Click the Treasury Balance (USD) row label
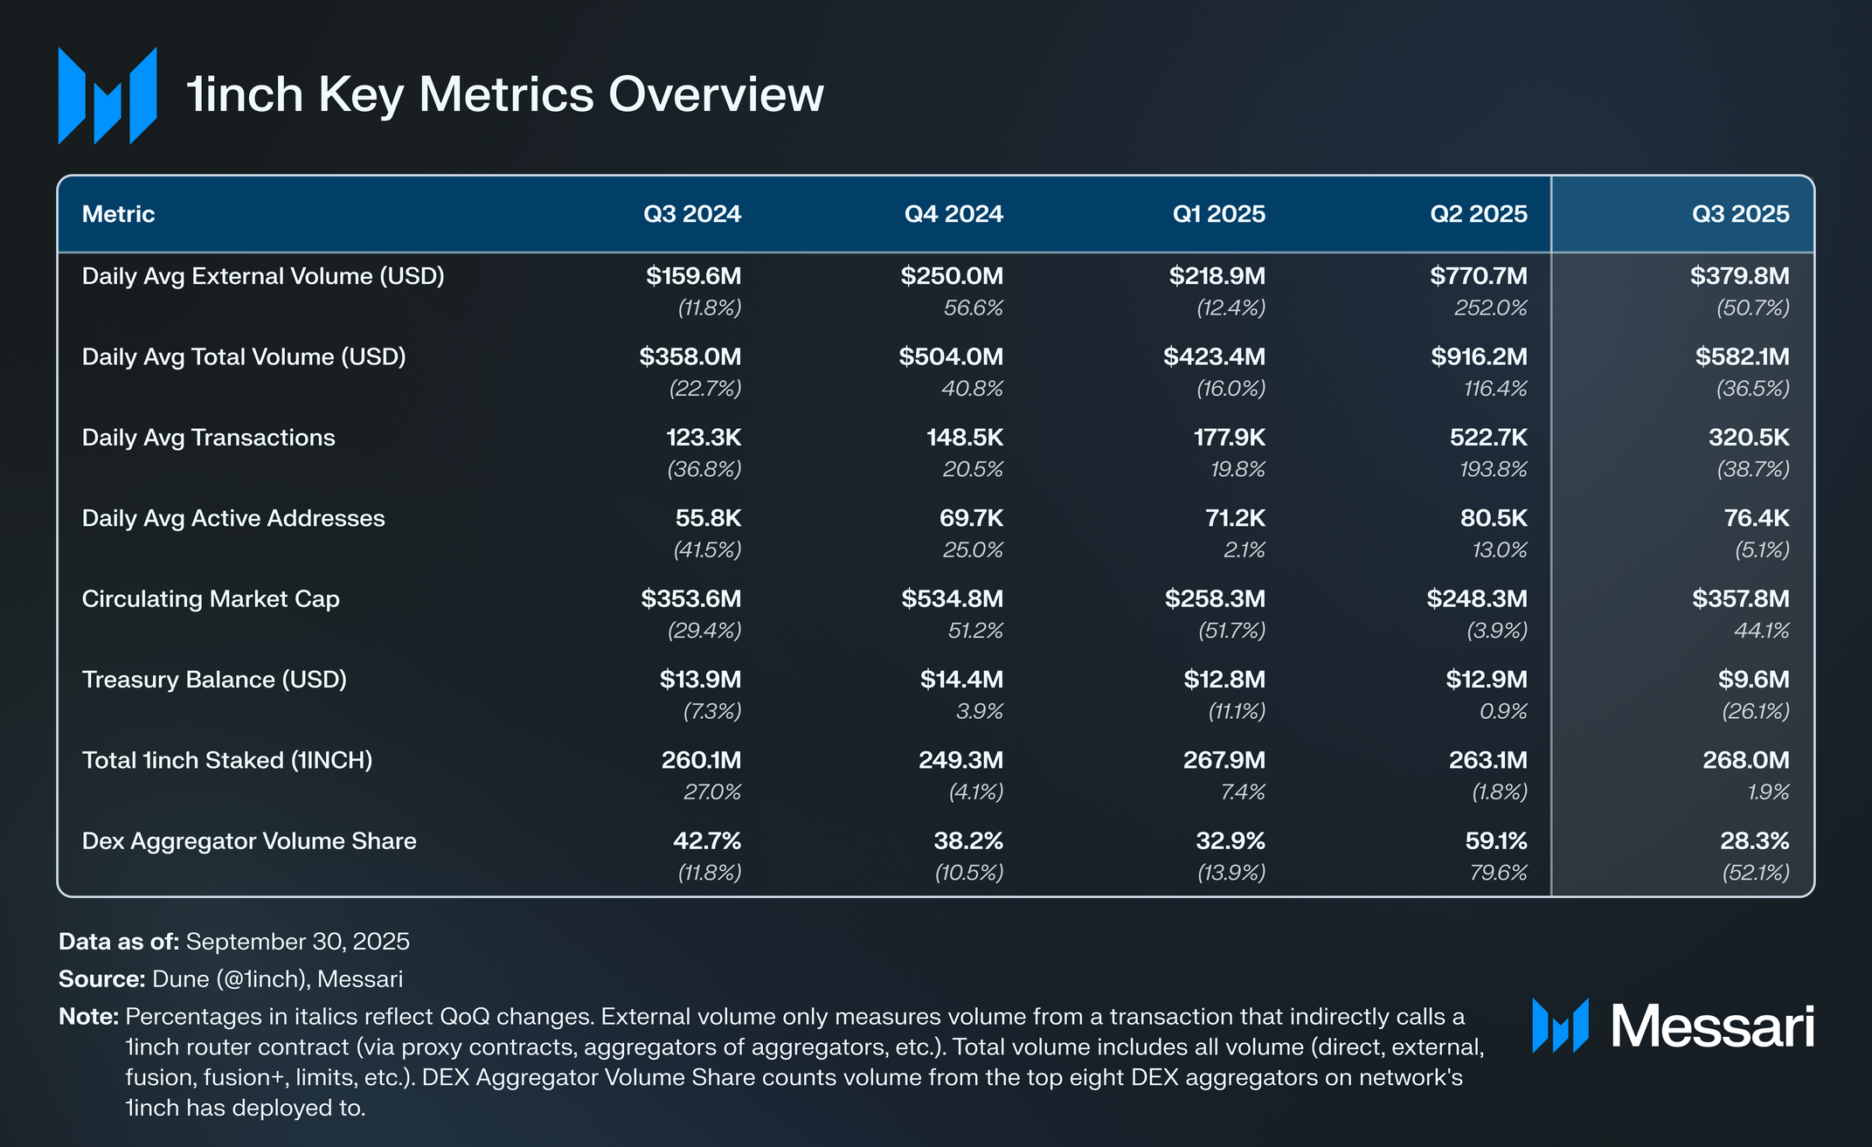This screenshot has width=1872, height=1147. 214,680
